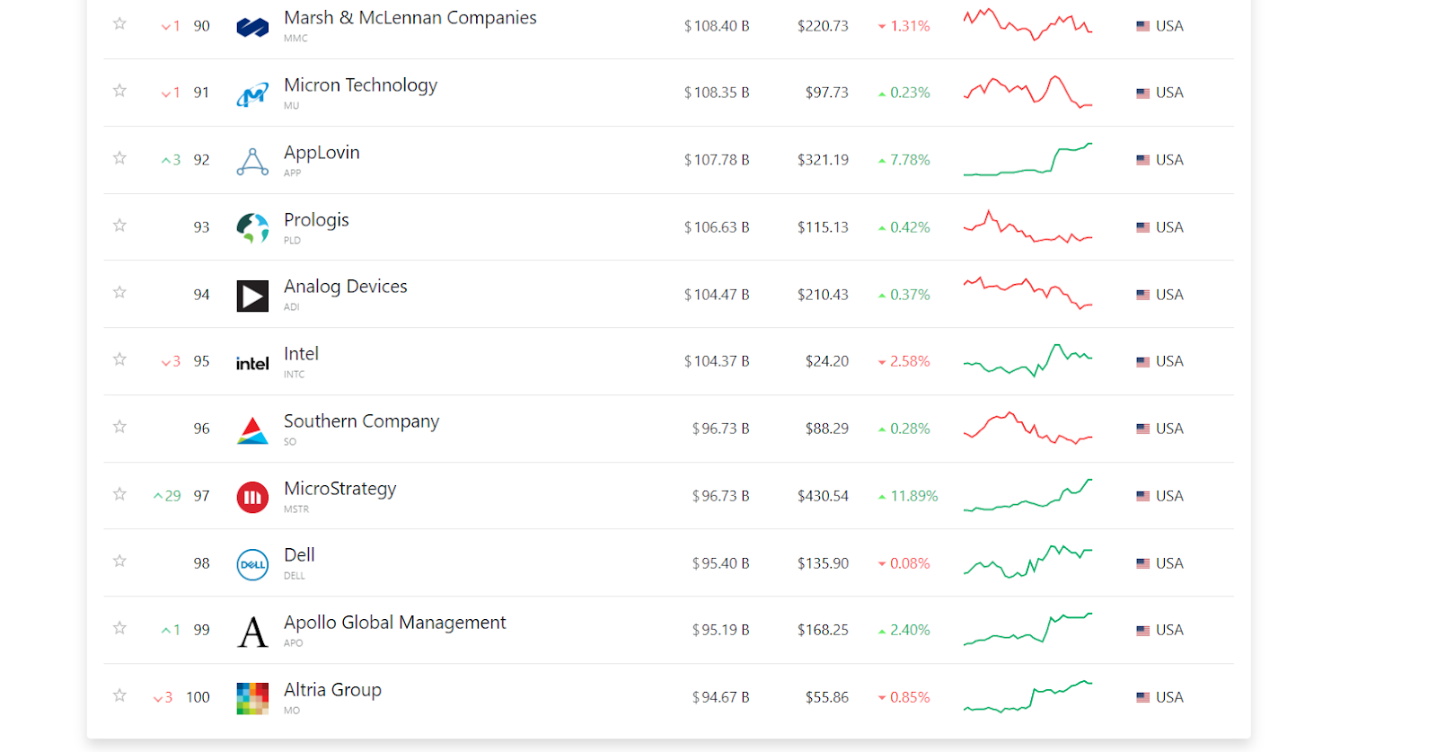1437x752 pixels.
Task: Click the Analog Devices play-shaped logo
Action: 252,296
